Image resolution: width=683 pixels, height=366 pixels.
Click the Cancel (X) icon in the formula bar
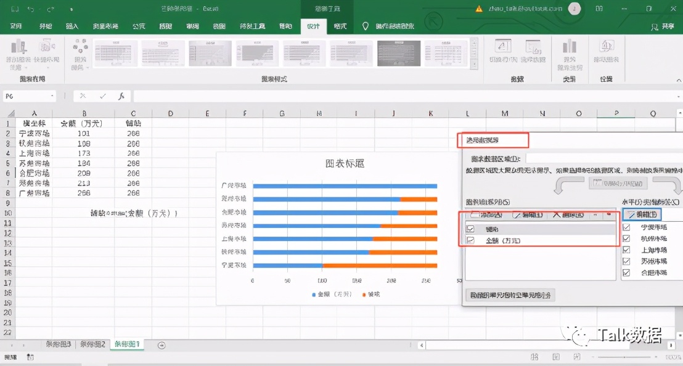click(x=83, y=96)
